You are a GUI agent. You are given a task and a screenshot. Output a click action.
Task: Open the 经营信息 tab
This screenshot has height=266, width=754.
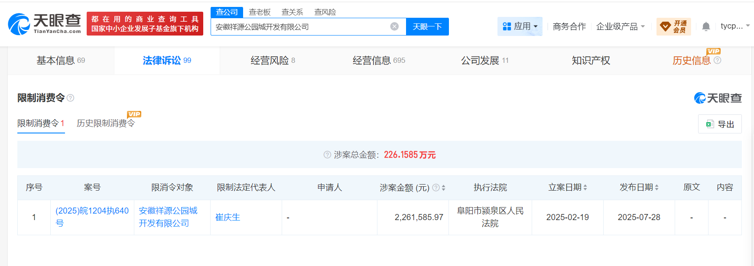[379, 60]
